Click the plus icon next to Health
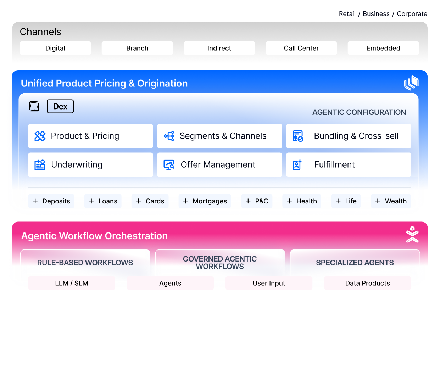 pos(289,201)
